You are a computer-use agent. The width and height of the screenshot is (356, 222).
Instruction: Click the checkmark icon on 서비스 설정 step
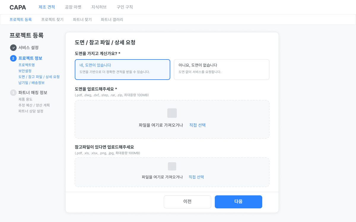click(x=13, y=47)
